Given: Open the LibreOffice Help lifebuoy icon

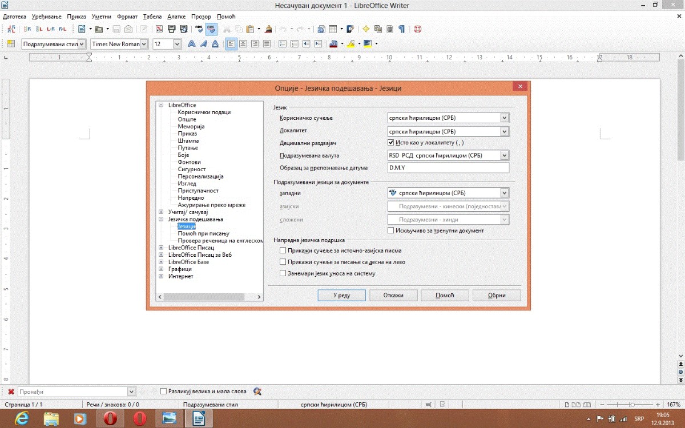Looking at the screenshot, I should 418,29.
